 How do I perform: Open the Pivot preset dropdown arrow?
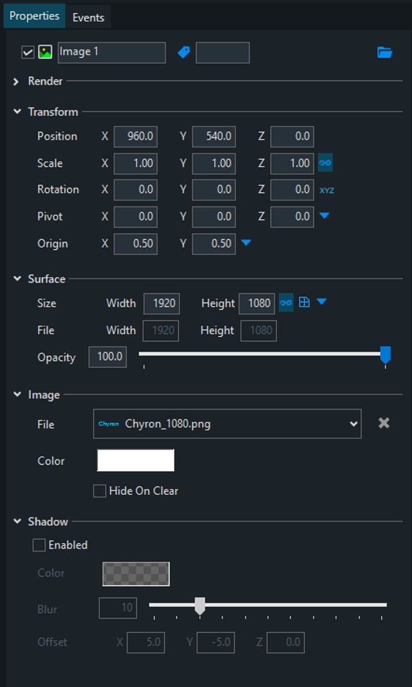tap(324, 217)
